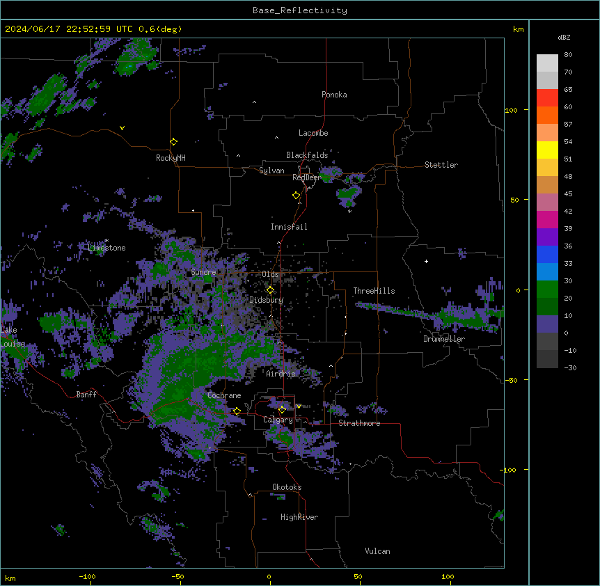Select the RockyMH label
This screenshot has width=600, height=586.
(171, 157)
